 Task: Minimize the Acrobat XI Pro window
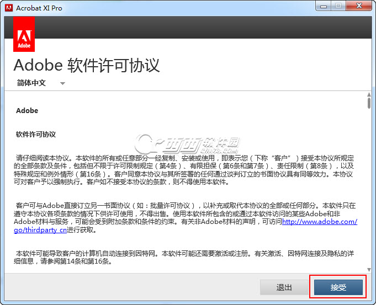tap(324, 6)
